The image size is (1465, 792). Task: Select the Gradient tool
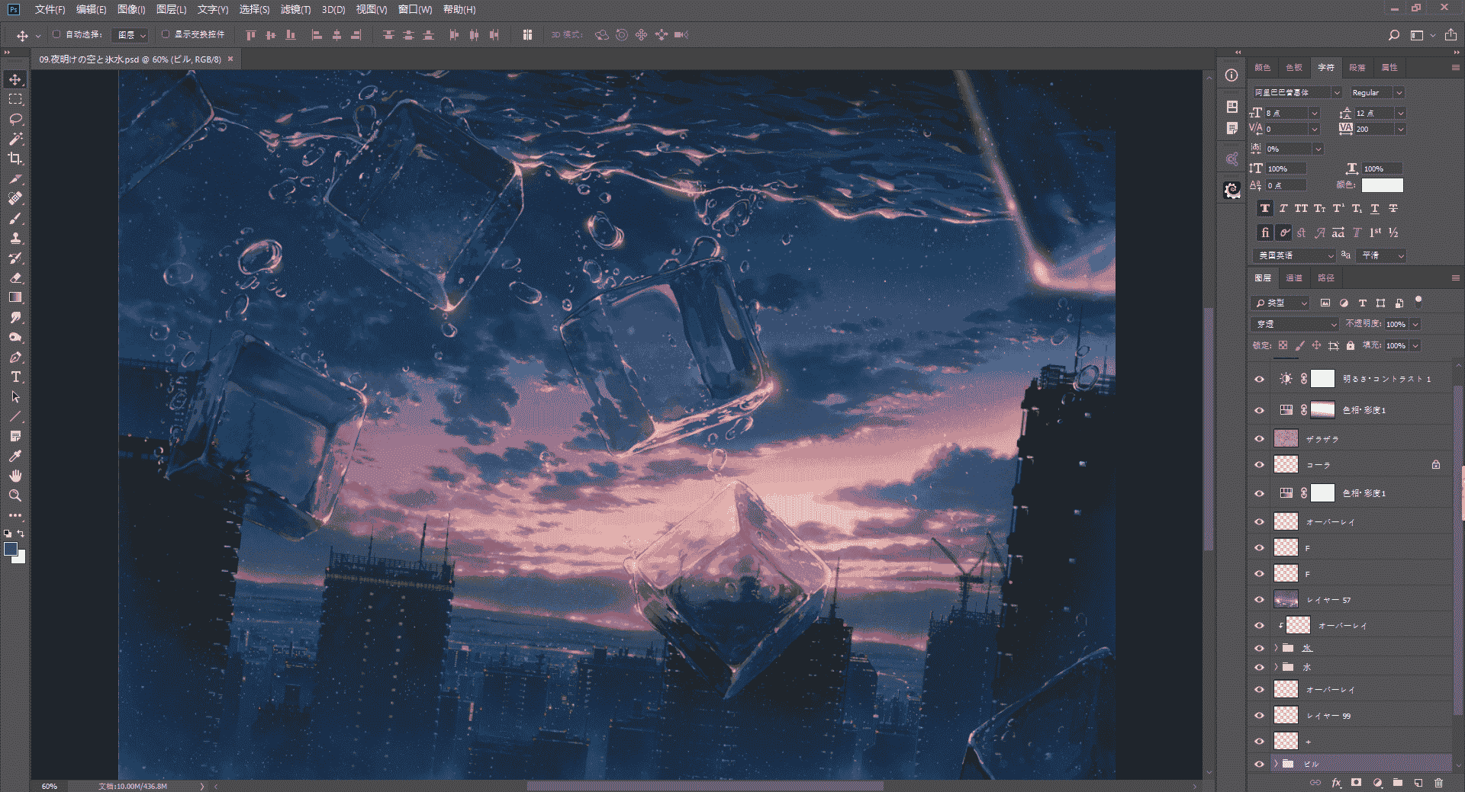point(15,297)
